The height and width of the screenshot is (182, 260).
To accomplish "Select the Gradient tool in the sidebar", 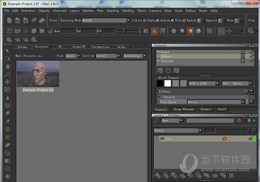I will [7, 160].
